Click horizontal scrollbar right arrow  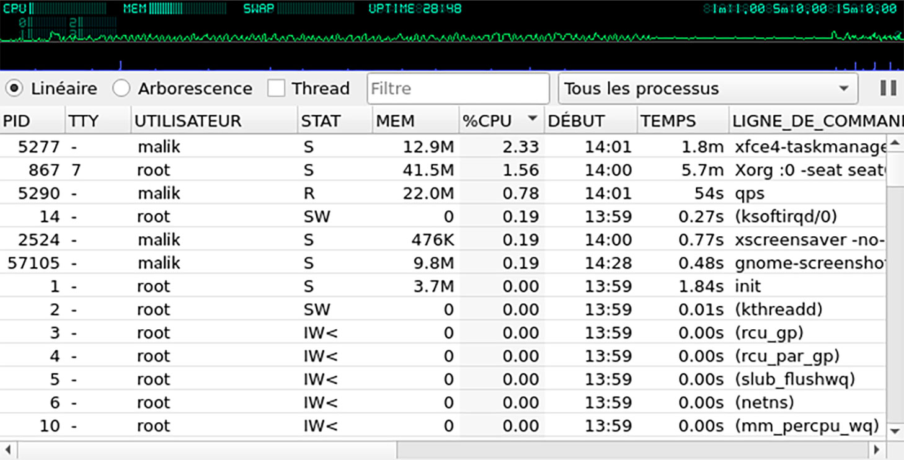pos(876,449)
